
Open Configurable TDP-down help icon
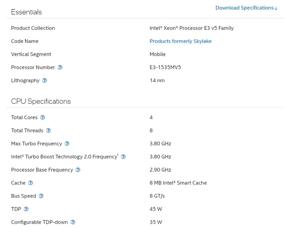73,222
